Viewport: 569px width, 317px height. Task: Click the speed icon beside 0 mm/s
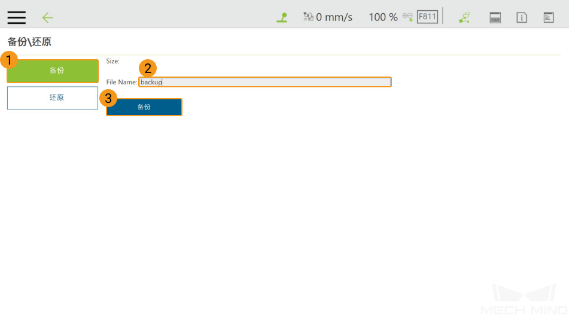point(308,17)
